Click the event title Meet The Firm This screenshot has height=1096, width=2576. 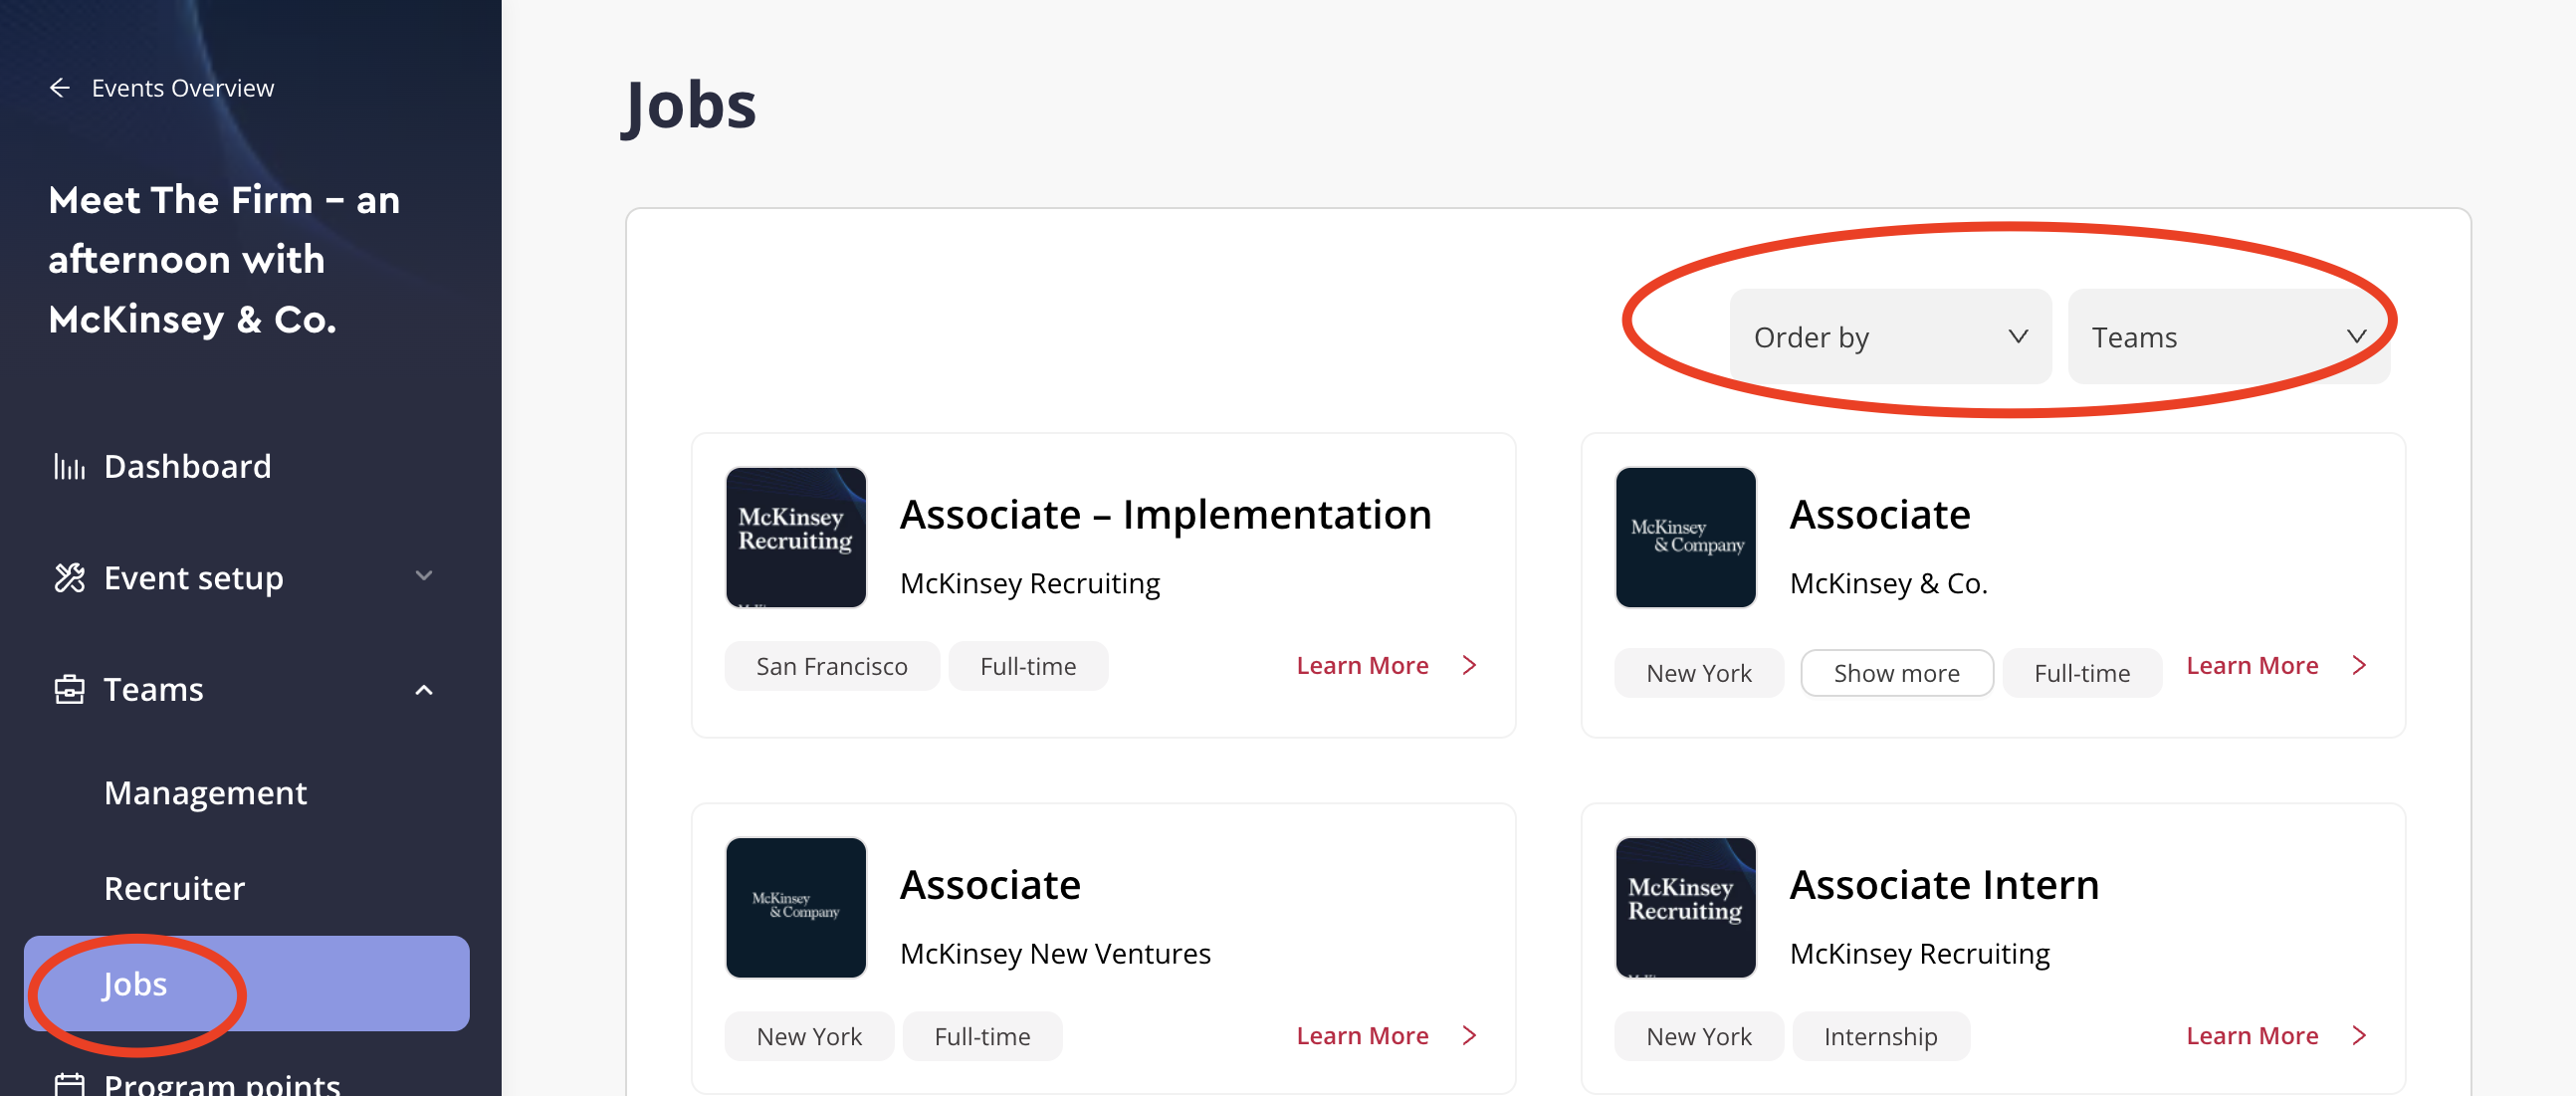pos(224,260)
